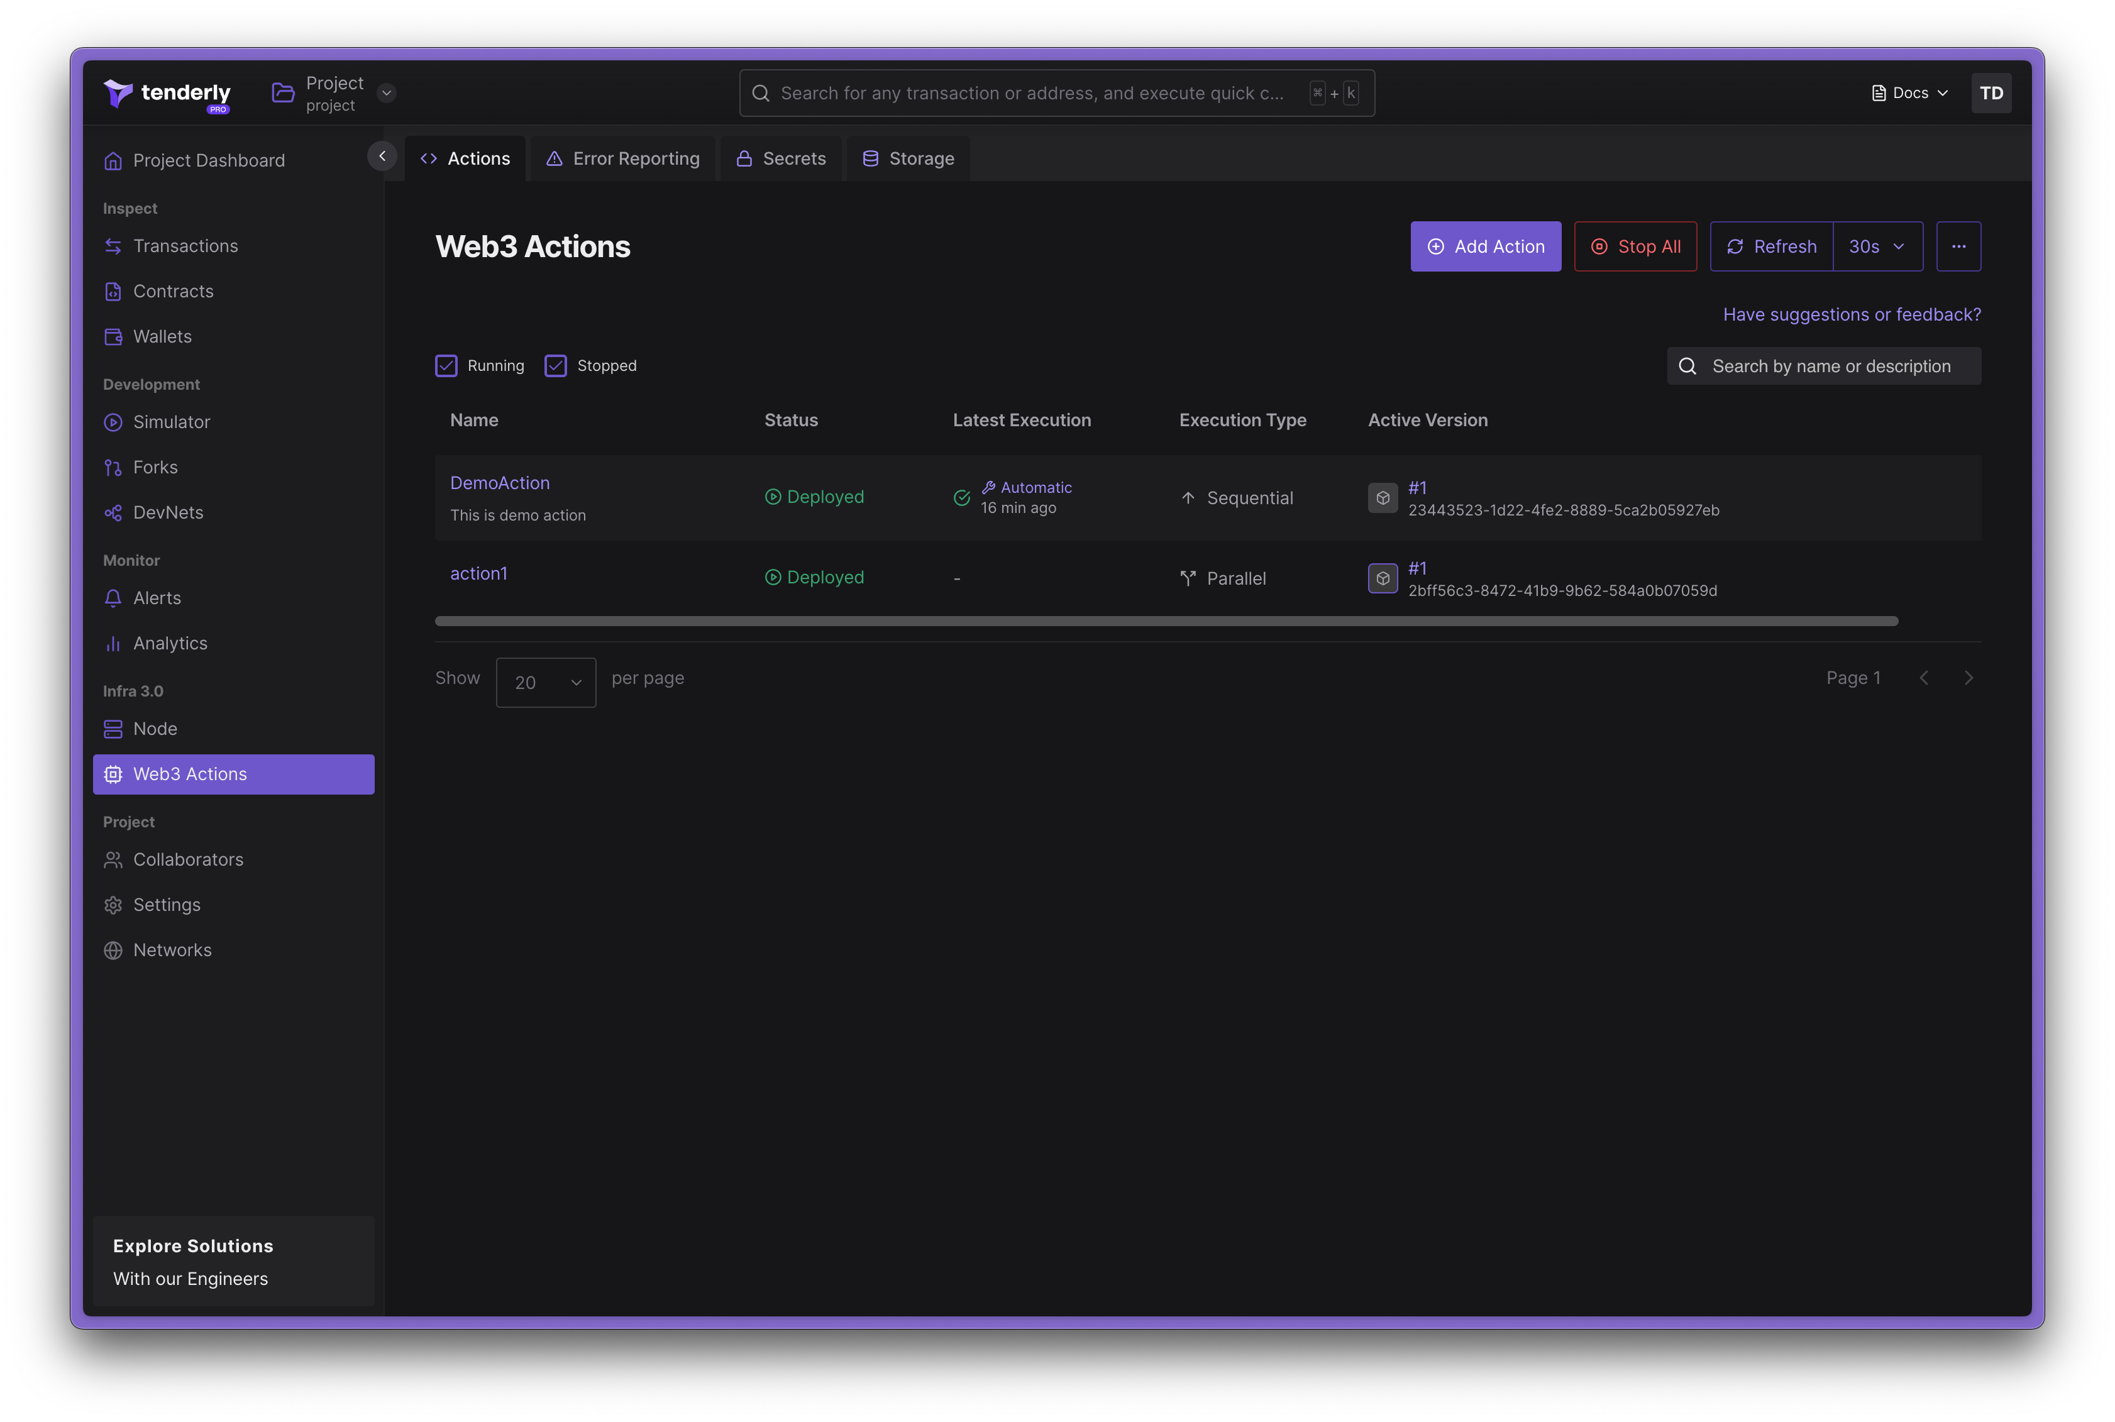This screenshot has width=2115, height=1422.
Task: Click version cube icon for DemoAction
Action: [x=1382, y=498]
